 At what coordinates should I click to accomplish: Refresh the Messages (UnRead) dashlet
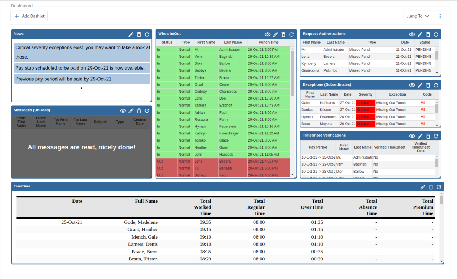pyautogui.click(x=147, y=111)
